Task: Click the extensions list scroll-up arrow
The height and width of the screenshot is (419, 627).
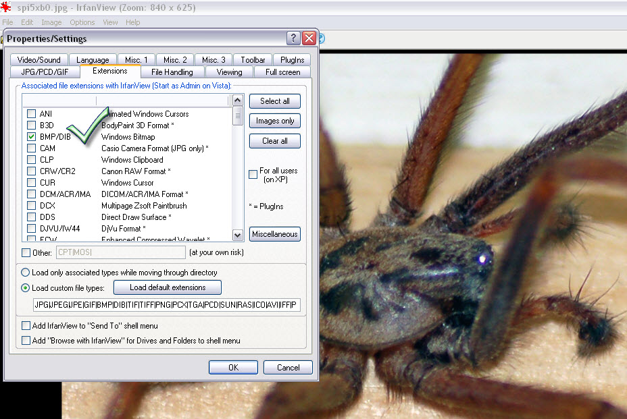Action: (237, 101)
